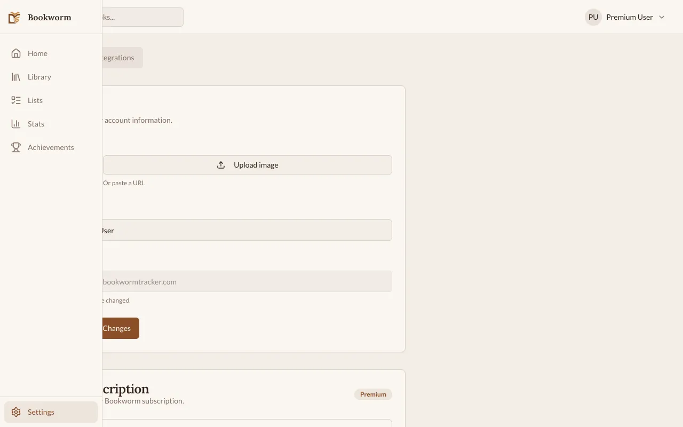Image resolution: width=683 pixels, height=427 pixels.
Task: Navigate to Stats in the sidebar
Action: [x=51, y=124]
